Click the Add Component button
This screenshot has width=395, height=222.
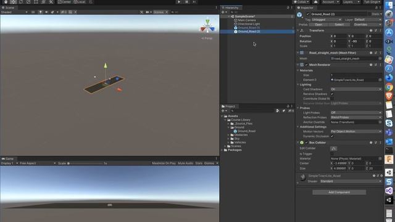click(x=339, y=192)
